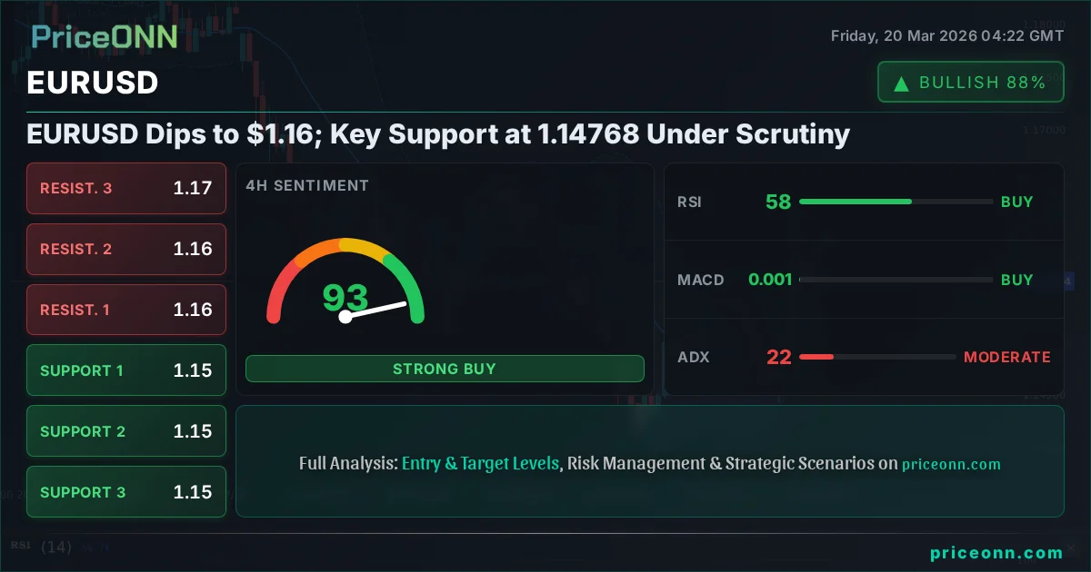
Task: Click the bullish up-arrow triangle icon
Action: pos(901,84)
